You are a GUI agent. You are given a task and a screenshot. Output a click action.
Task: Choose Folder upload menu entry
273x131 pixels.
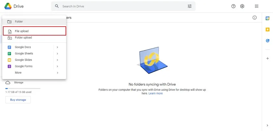34,37
